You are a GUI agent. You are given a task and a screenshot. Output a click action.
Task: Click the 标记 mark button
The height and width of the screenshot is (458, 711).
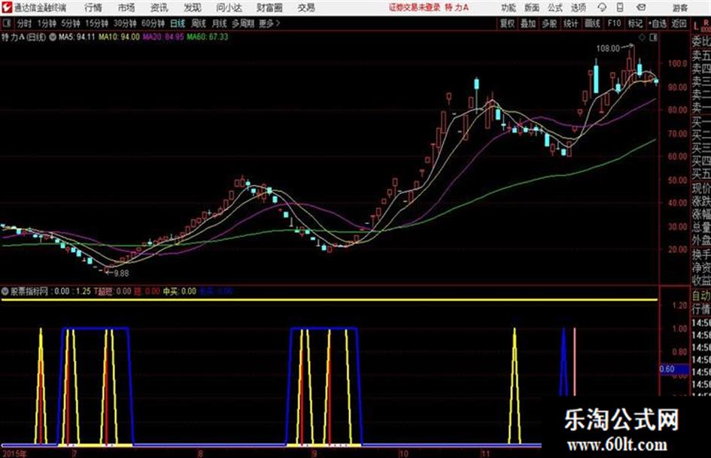[x=635, y=23]
